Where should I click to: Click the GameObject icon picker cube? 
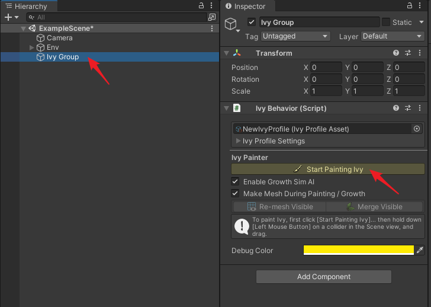231,24
